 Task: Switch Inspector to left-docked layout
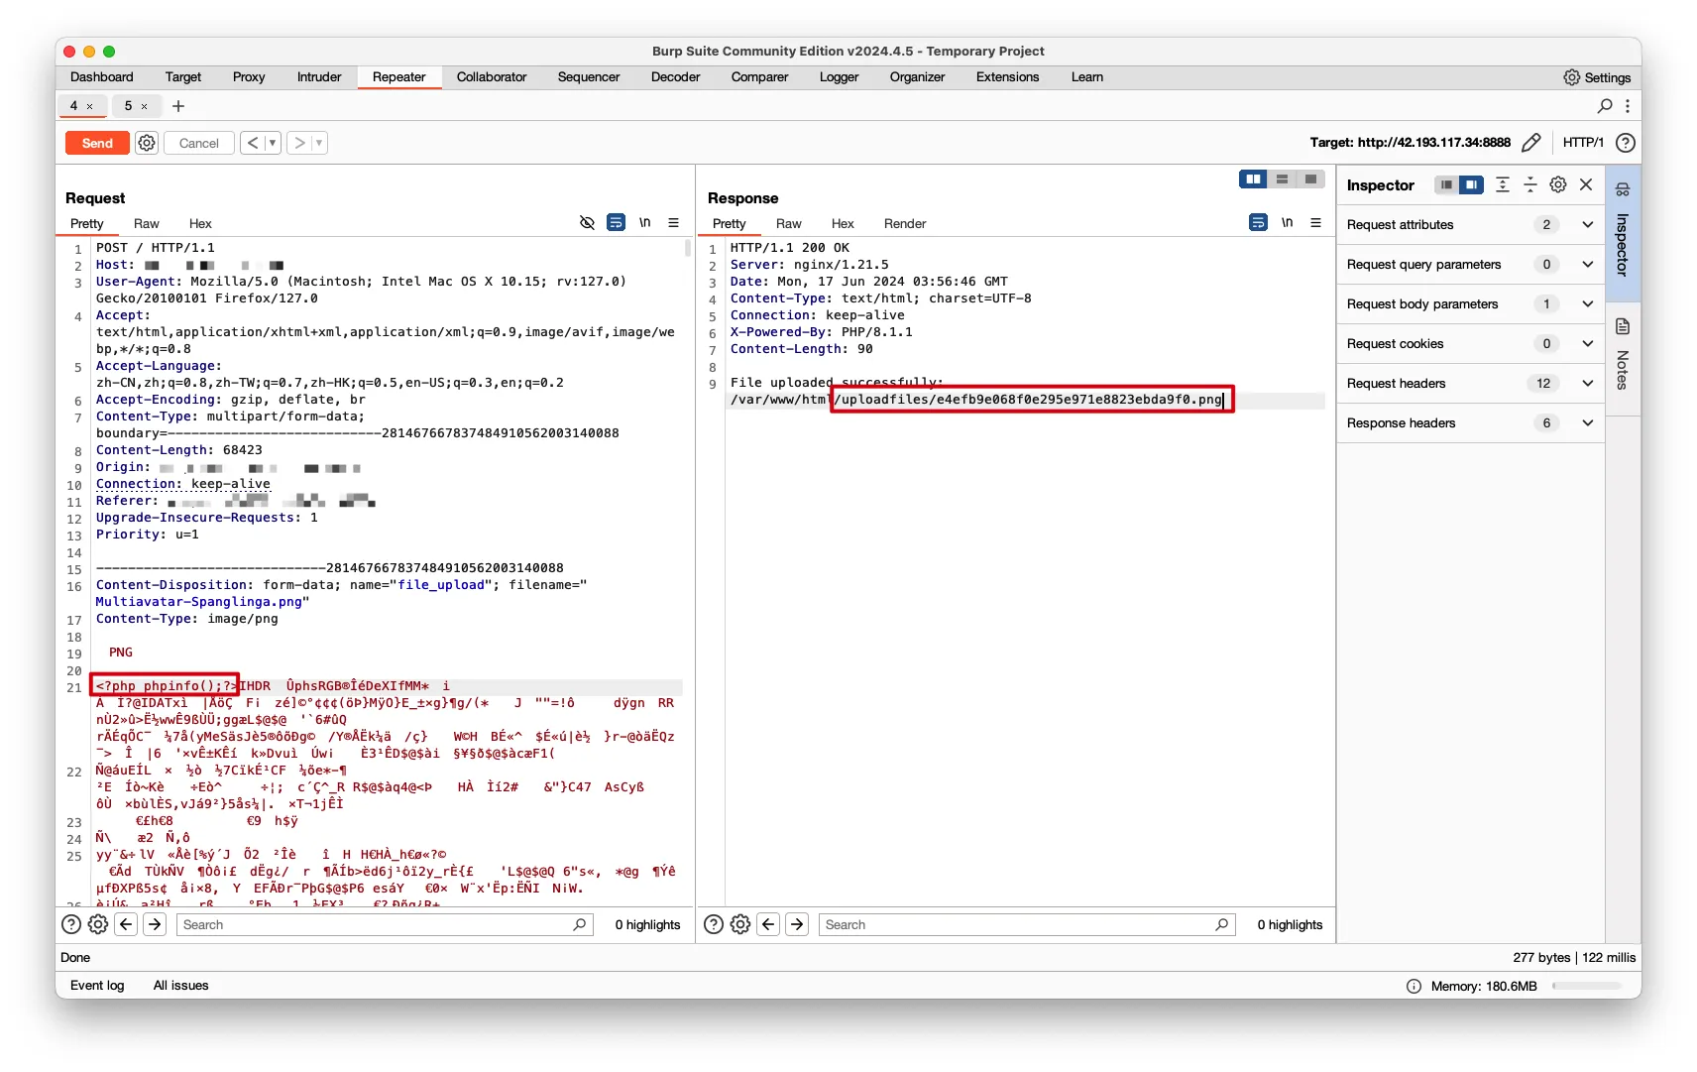pos(1447,185)
